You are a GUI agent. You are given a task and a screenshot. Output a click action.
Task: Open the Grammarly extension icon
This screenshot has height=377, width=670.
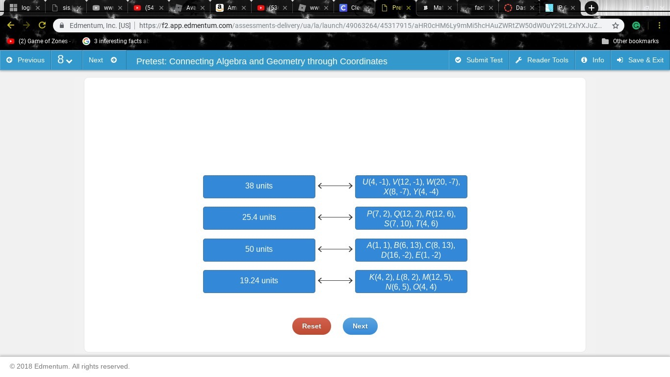[636, 26]
